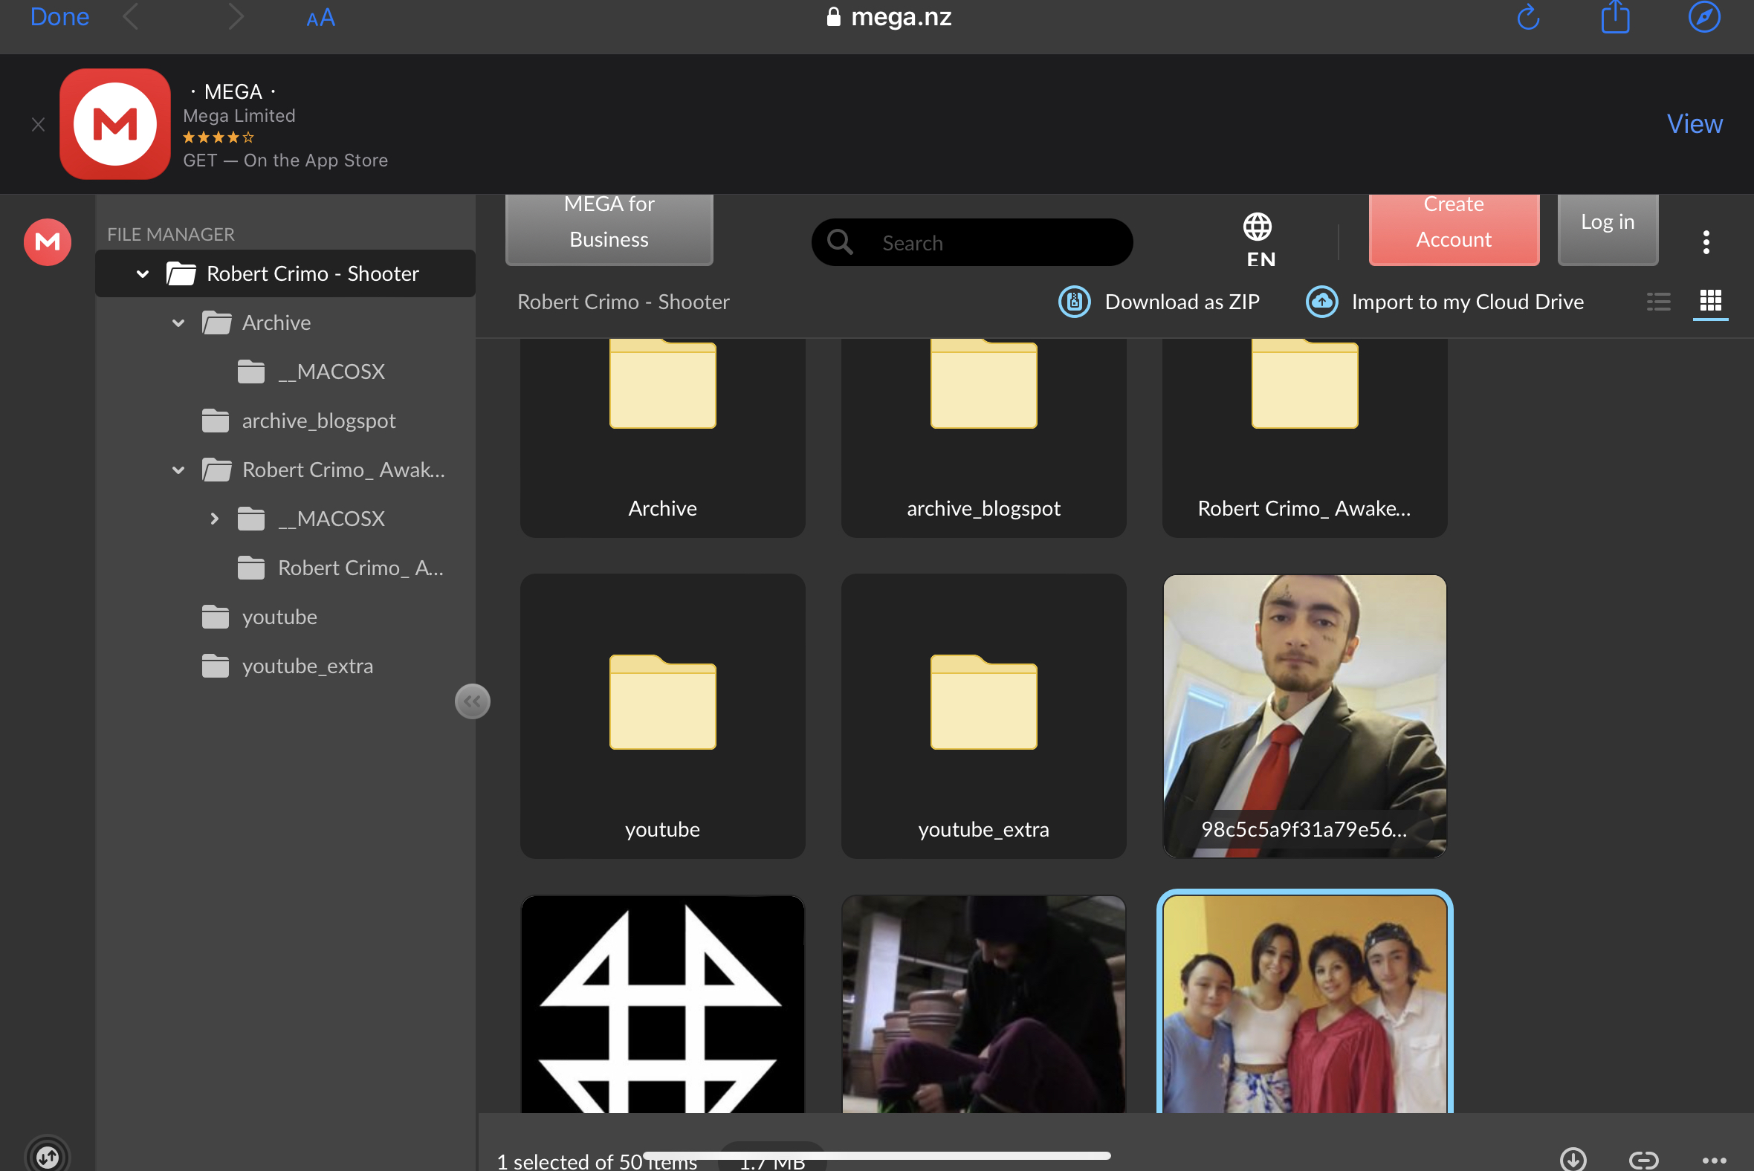This screenshot has height=1171, width=1754.
Task: Open the youtube folder tile
Action: click(663, 716)
